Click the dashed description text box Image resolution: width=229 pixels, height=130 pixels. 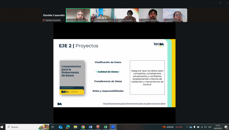tap(147, 77)
